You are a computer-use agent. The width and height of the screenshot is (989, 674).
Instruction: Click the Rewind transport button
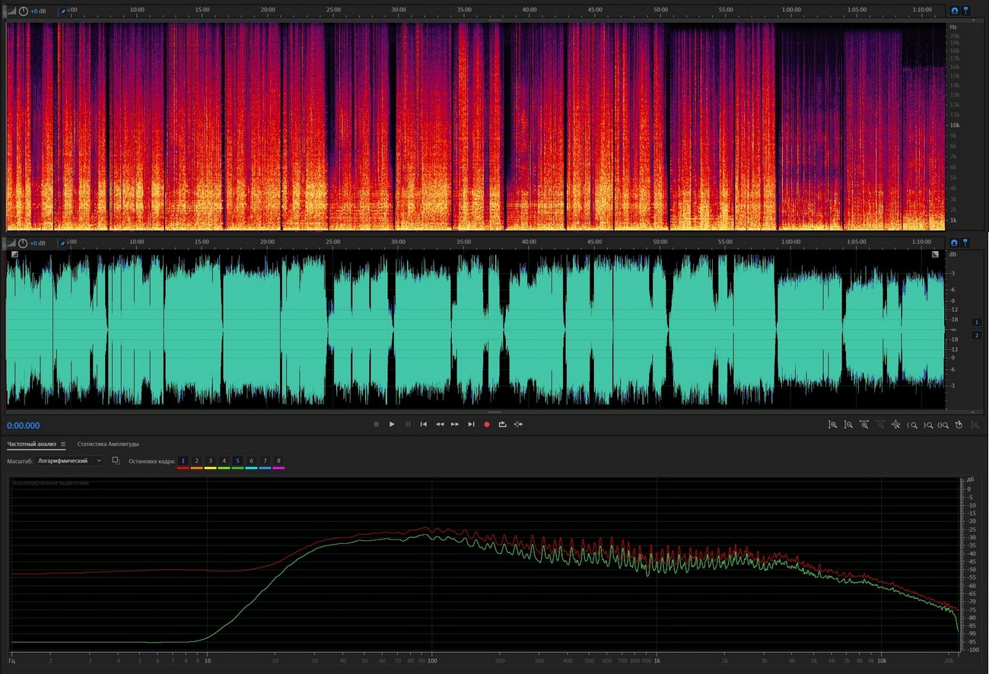point(440,424)
